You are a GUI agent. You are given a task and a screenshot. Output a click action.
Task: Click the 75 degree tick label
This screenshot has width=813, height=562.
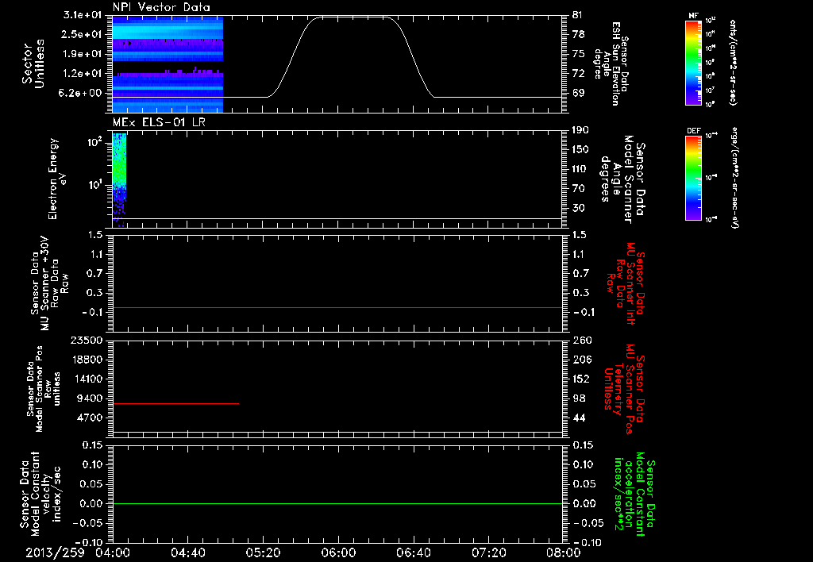click(578, 54)
